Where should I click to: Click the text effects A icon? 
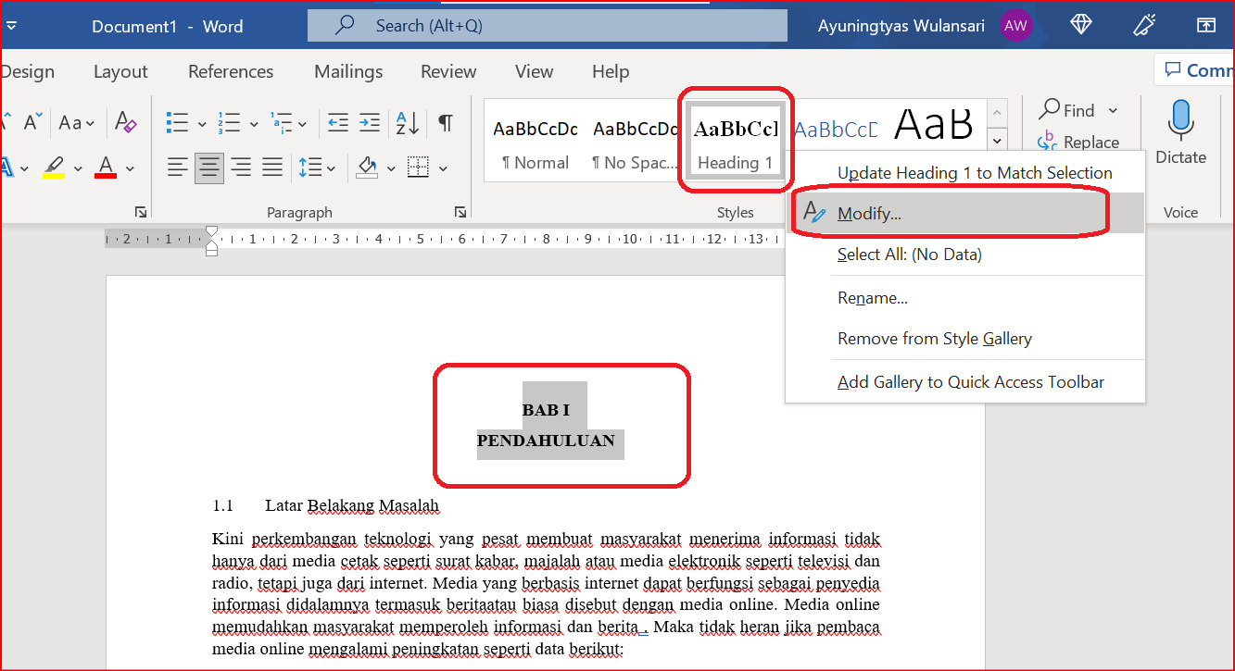[x=6, y=168]
